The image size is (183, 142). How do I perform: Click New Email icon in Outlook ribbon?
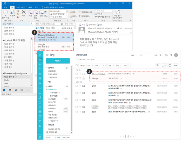[x=6, y=12]
